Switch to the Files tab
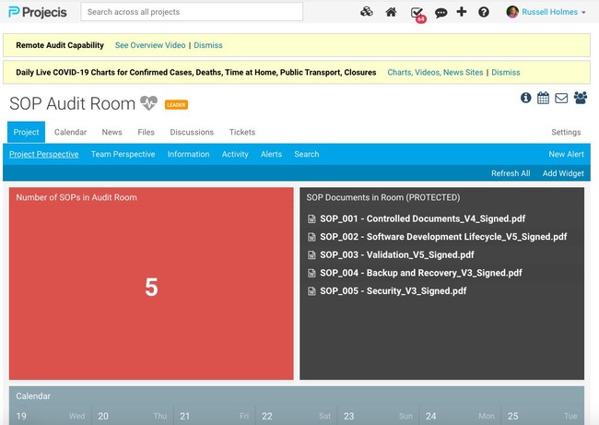Screen dimensions: 599x425 146,132
